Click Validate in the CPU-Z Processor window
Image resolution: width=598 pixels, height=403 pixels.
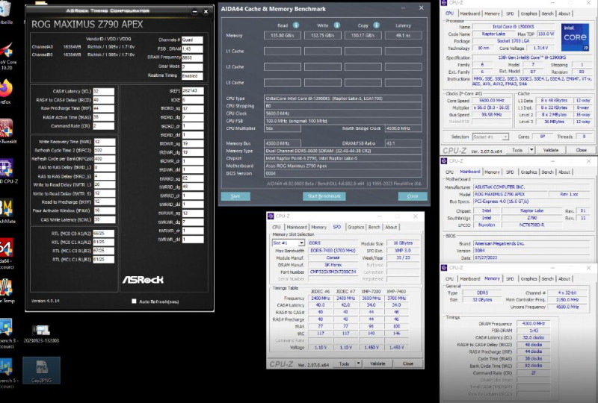[x=551, y=150]
